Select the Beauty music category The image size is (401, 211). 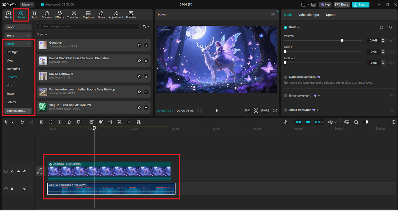(11, 102)
